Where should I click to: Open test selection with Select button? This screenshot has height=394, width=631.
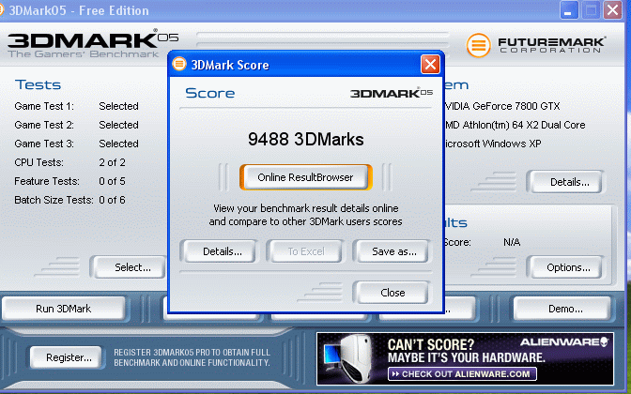pyautogui.click(x=131, y=267)
